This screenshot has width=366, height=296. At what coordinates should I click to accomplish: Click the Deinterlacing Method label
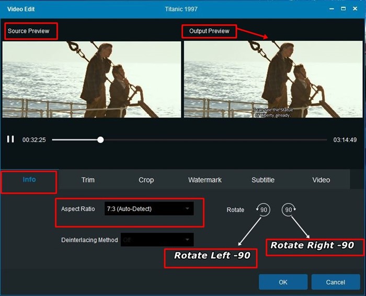click(x=89, y=240)
